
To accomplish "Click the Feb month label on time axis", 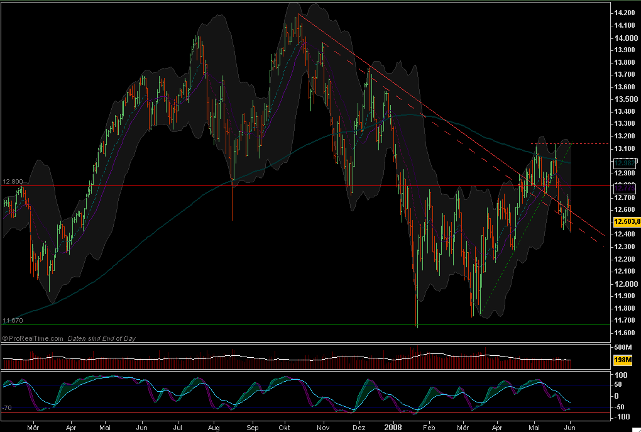I will 429,428.
